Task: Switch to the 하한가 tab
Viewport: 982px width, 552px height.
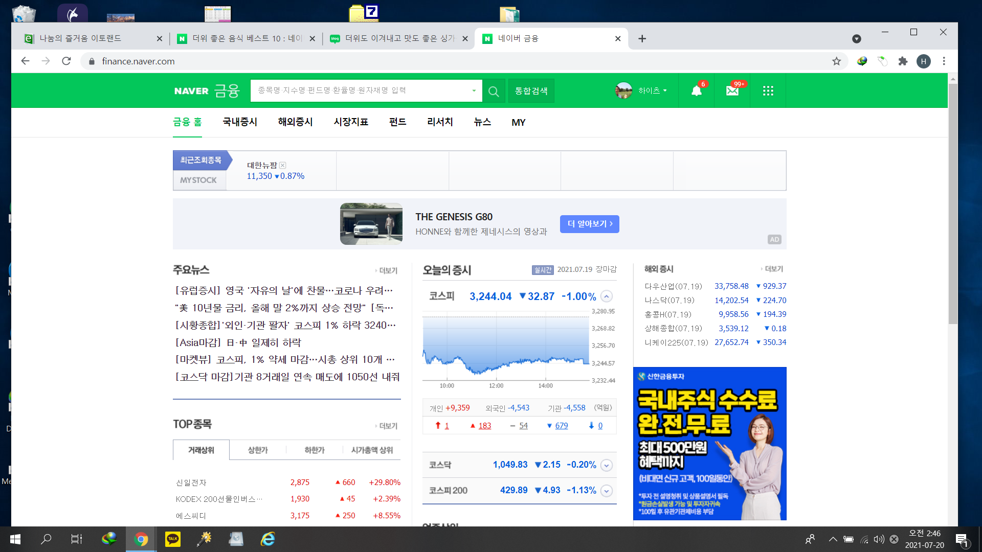Action: point(315,450)
